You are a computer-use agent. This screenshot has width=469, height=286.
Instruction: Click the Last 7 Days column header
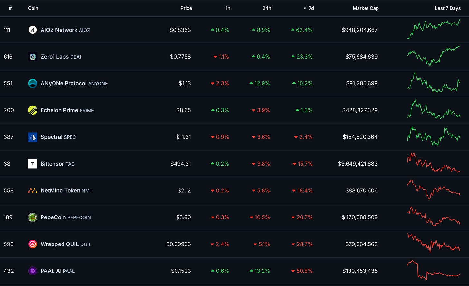(x=448, y=8)
